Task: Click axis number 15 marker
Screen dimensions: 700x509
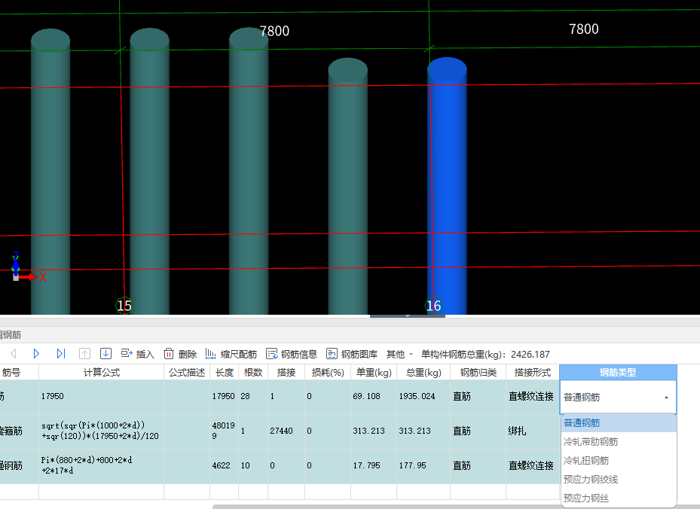Action: pos(124,306)
